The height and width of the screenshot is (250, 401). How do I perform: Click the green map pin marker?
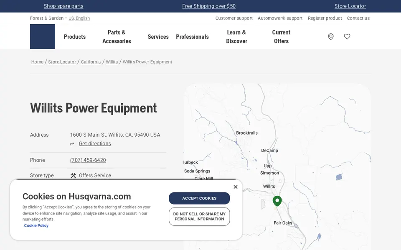click(277, 201)
